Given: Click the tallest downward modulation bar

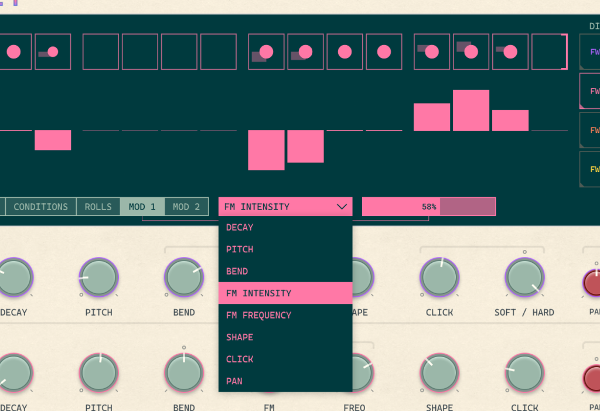Looking at the screenshot, I should (x=266, y=150).
